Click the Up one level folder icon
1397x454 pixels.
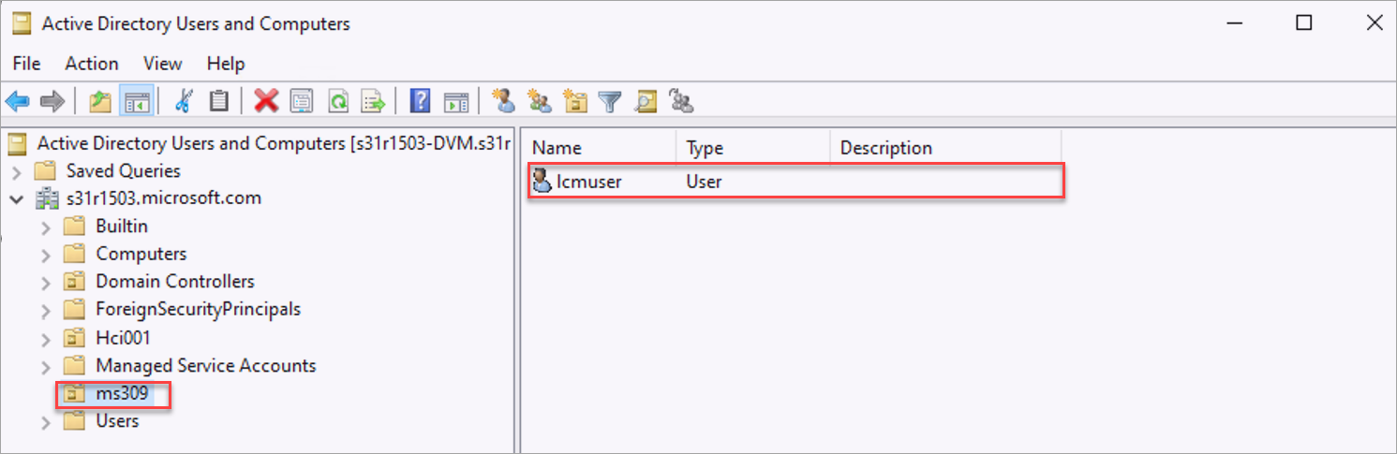point(100,101)
